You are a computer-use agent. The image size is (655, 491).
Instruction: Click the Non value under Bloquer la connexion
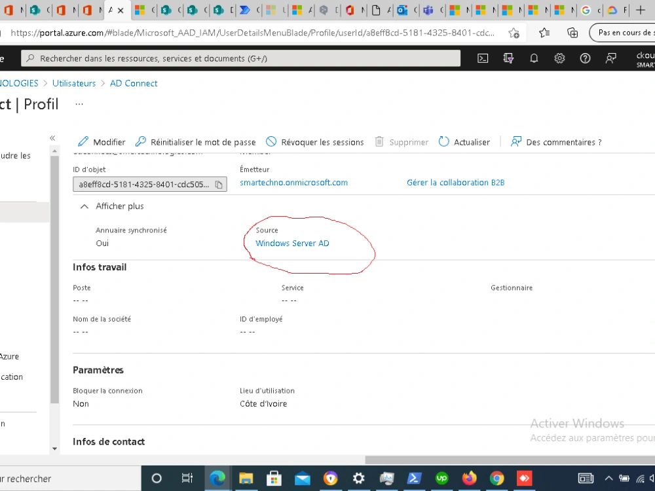click(x=81, y=404)
